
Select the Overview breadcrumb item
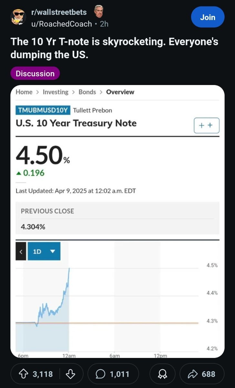120,92
